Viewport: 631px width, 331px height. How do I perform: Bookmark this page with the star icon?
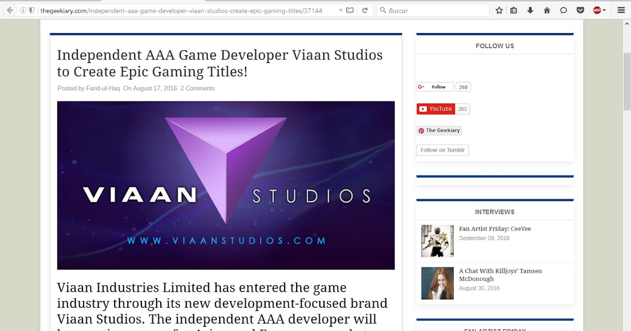tap(499, 11)
